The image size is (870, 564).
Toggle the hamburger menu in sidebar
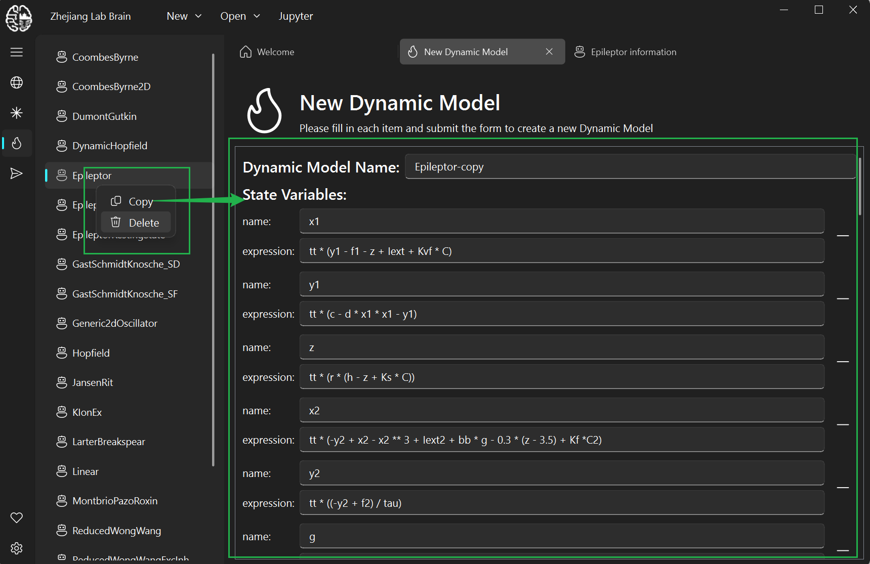(17, 52)
